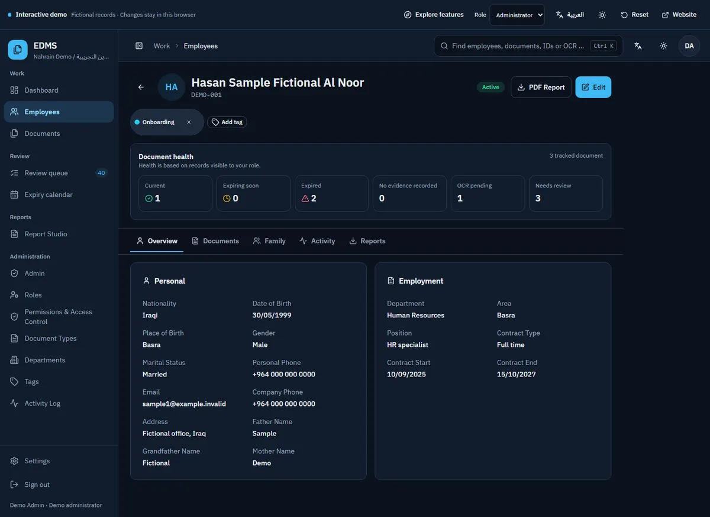Viewport: 710px width, 517px height.
Task: Click the Sign out icon
Action: coord(14,485)
